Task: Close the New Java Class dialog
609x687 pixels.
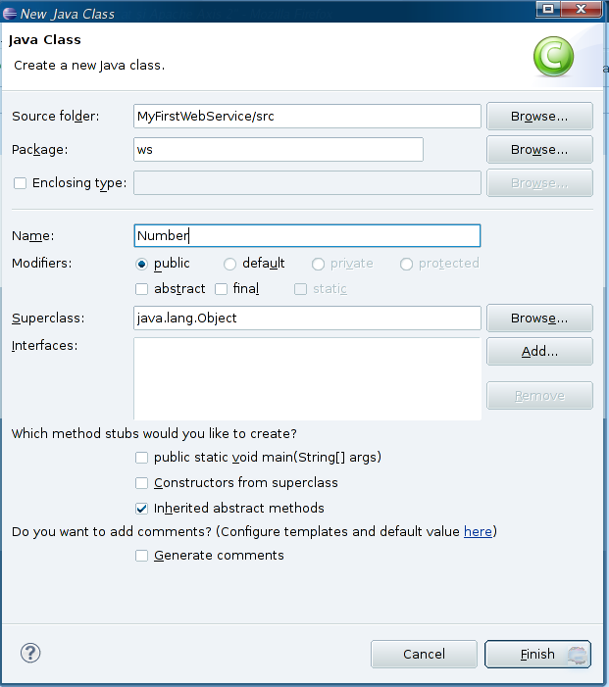Action: (581, 9)
